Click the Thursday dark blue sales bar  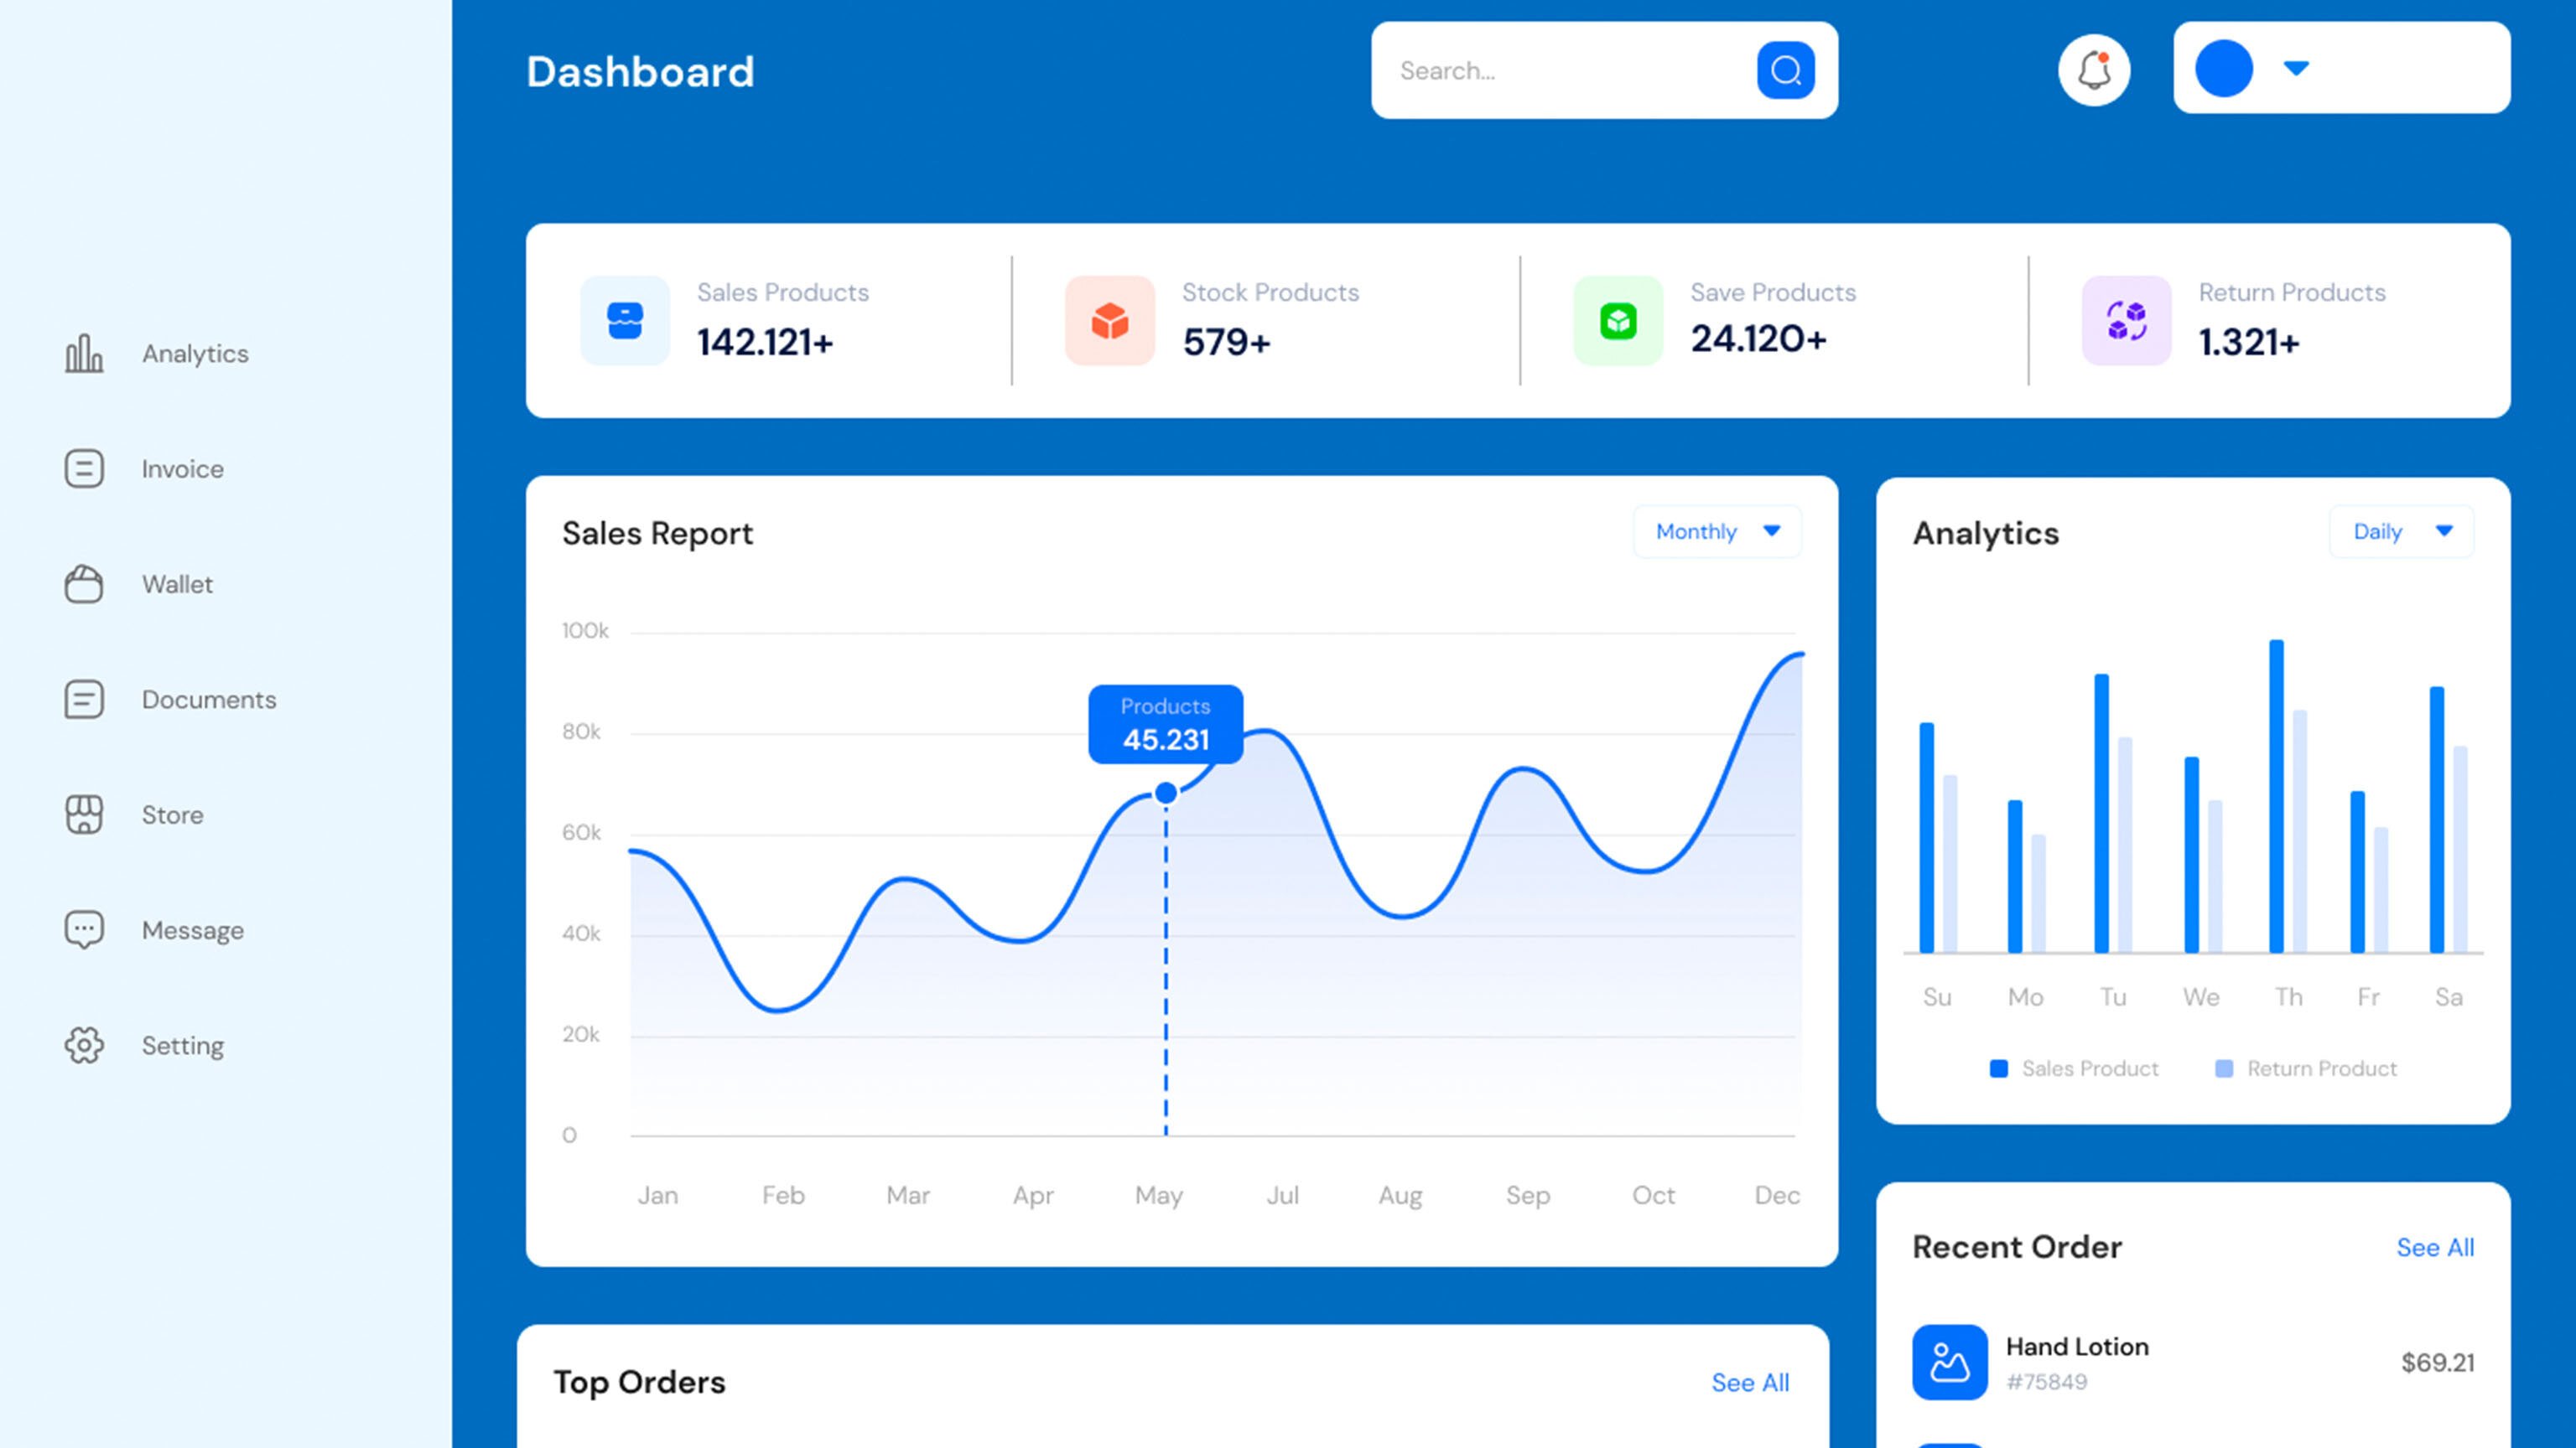[2277, 796]
